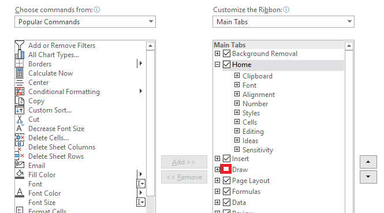Expand the Sensitivity group
Image resolution: width=384 pixels, height=213 pixels.
coord(237,149)
